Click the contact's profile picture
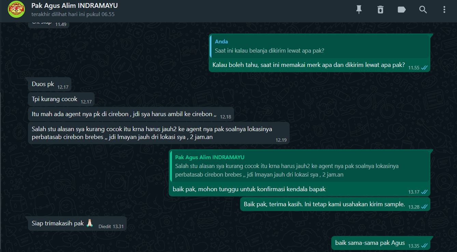Image resolution: width=457 pixels, height=252 pixels. (16, 9)
